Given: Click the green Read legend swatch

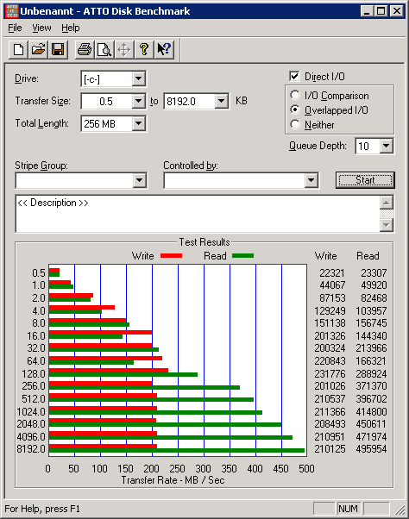Looking at the screenshot, I should 242,255.
